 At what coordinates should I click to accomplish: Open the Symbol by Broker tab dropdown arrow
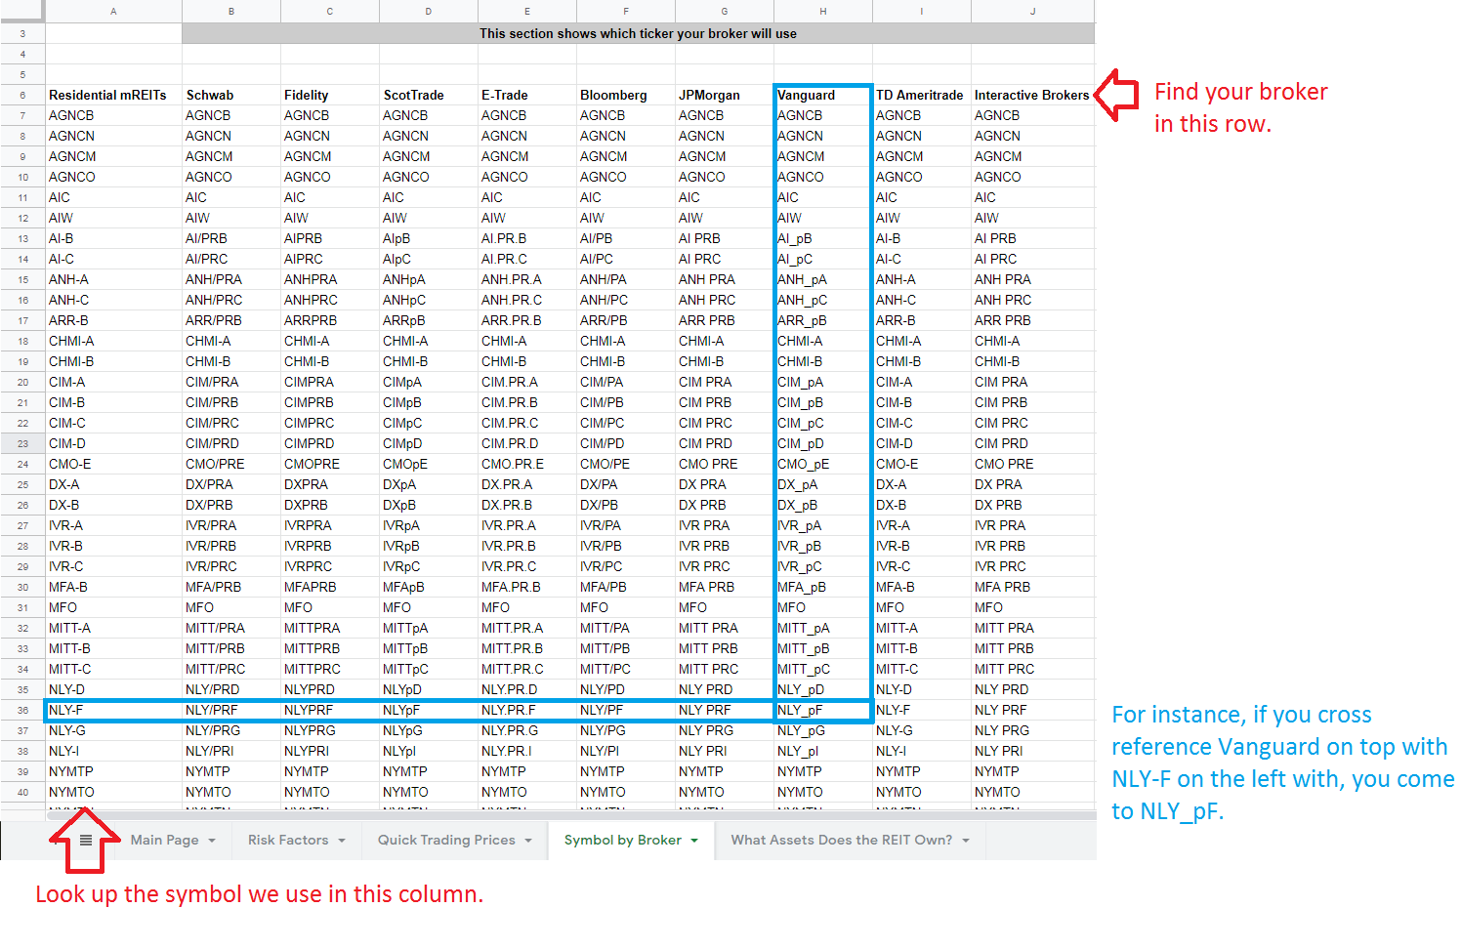[694, 841]
